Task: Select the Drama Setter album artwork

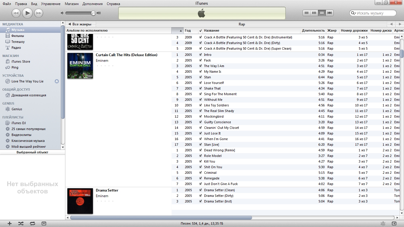Action: 80,201
